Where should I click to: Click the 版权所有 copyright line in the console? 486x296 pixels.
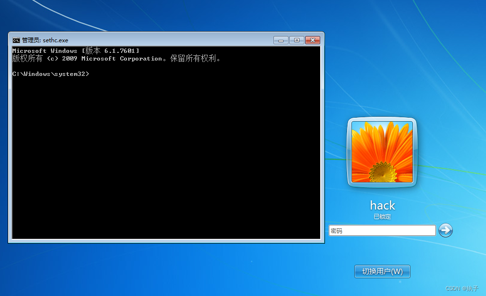click(x=115, y=58)
